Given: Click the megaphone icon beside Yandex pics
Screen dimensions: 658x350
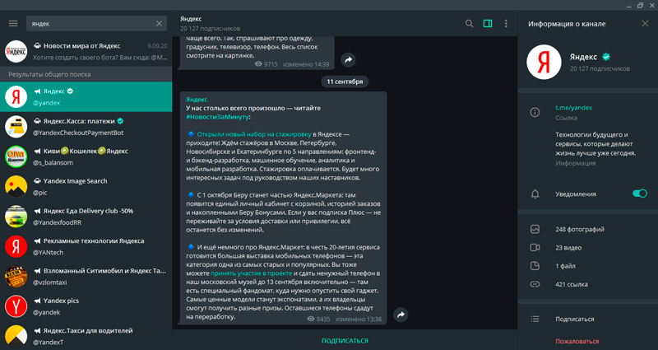Looking at the screenshot, I should click(37, 301).
